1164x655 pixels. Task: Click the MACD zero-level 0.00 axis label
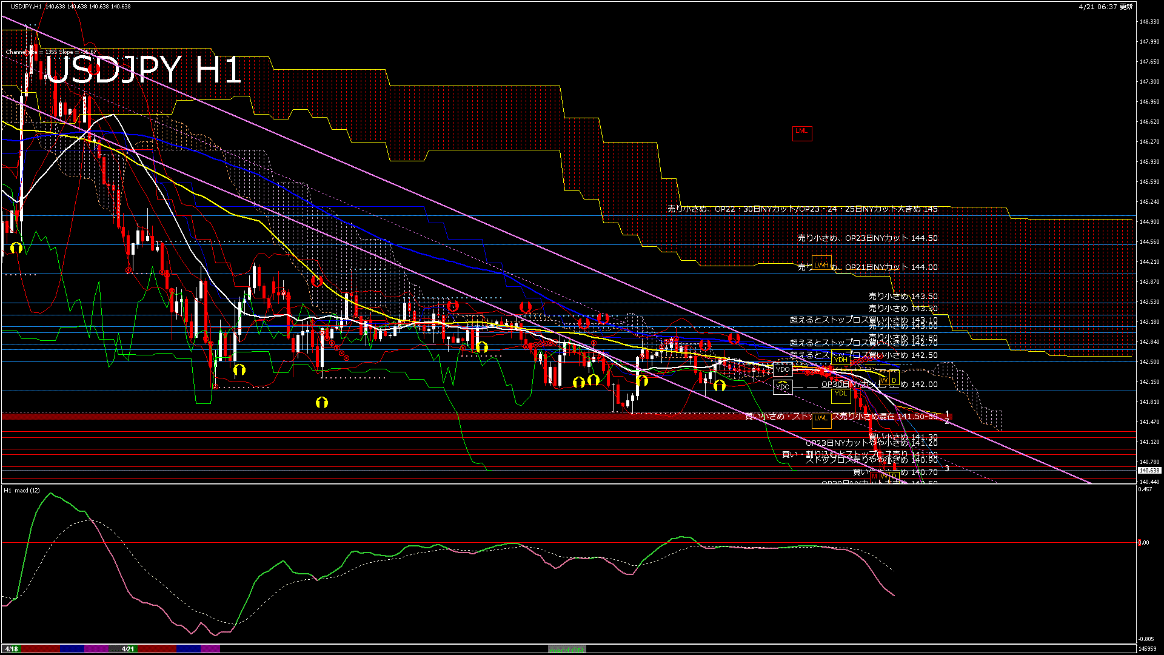[1143, 543]
